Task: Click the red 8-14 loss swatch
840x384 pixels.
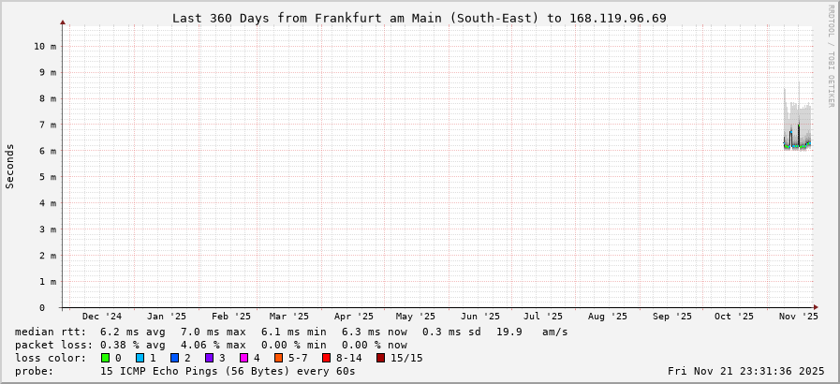Action: tap(326, 358)
